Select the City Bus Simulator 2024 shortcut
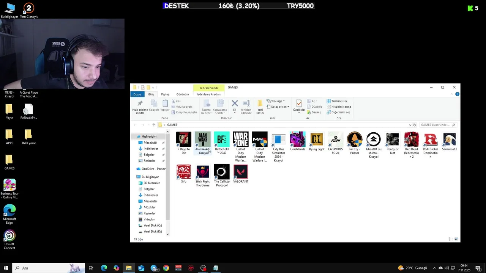Viewport: 486px width, 273px height. [279, 147]
